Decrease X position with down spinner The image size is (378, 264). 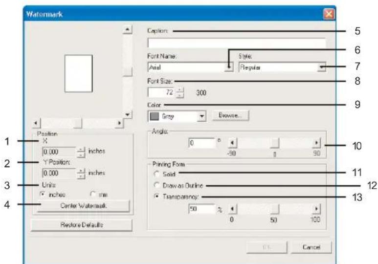point(81,155)
